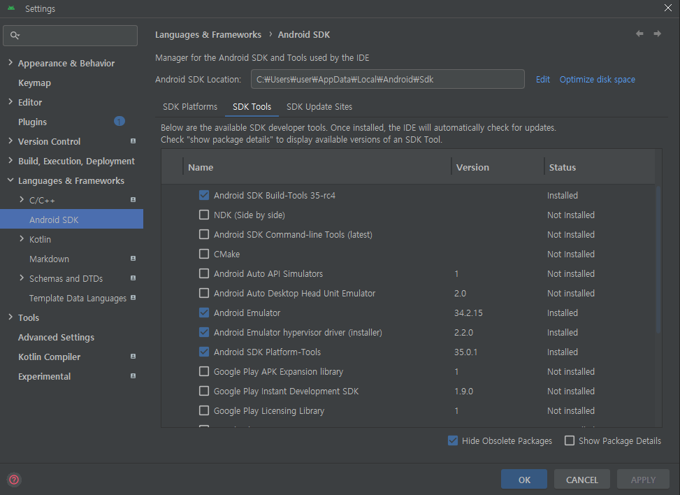Click project-level icon beside C/C++

(133, 199)
